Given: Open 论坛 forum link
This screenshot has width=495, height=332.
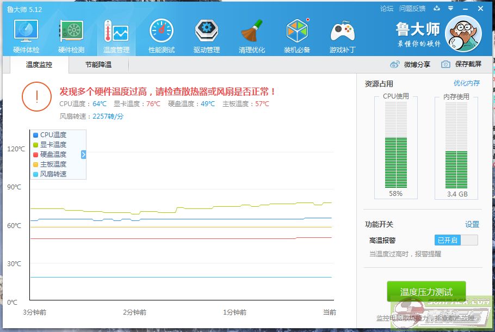Looking at the screenshot, I should tap(387, 9).
